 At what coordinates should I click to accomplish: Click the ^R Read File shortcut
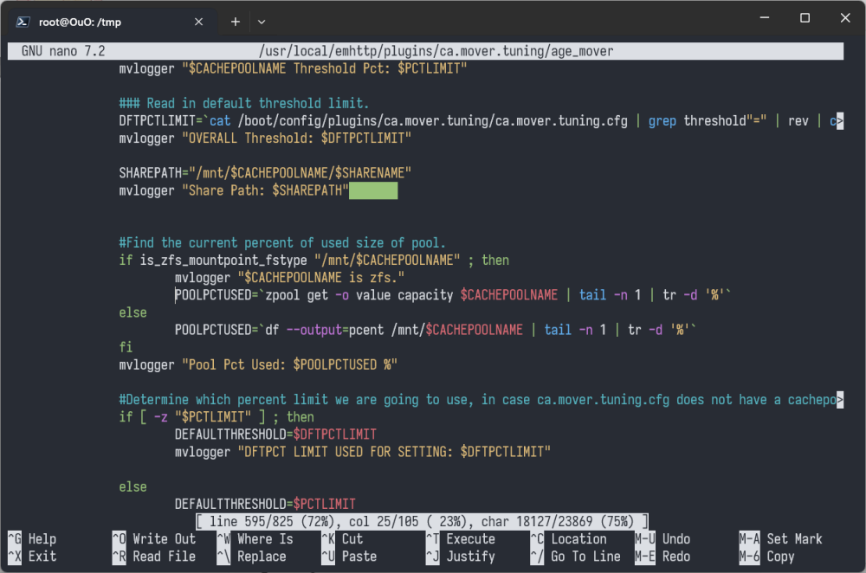(x=154, y=557)
